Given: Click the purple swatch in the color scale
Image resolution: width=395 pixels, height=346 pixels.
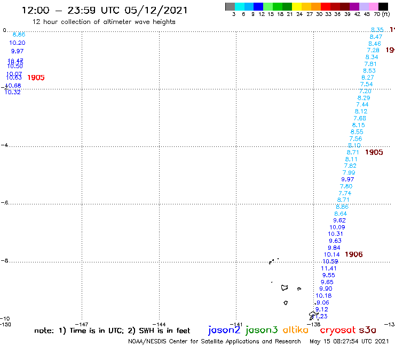Looking at the screenshot, I should 354,6.
